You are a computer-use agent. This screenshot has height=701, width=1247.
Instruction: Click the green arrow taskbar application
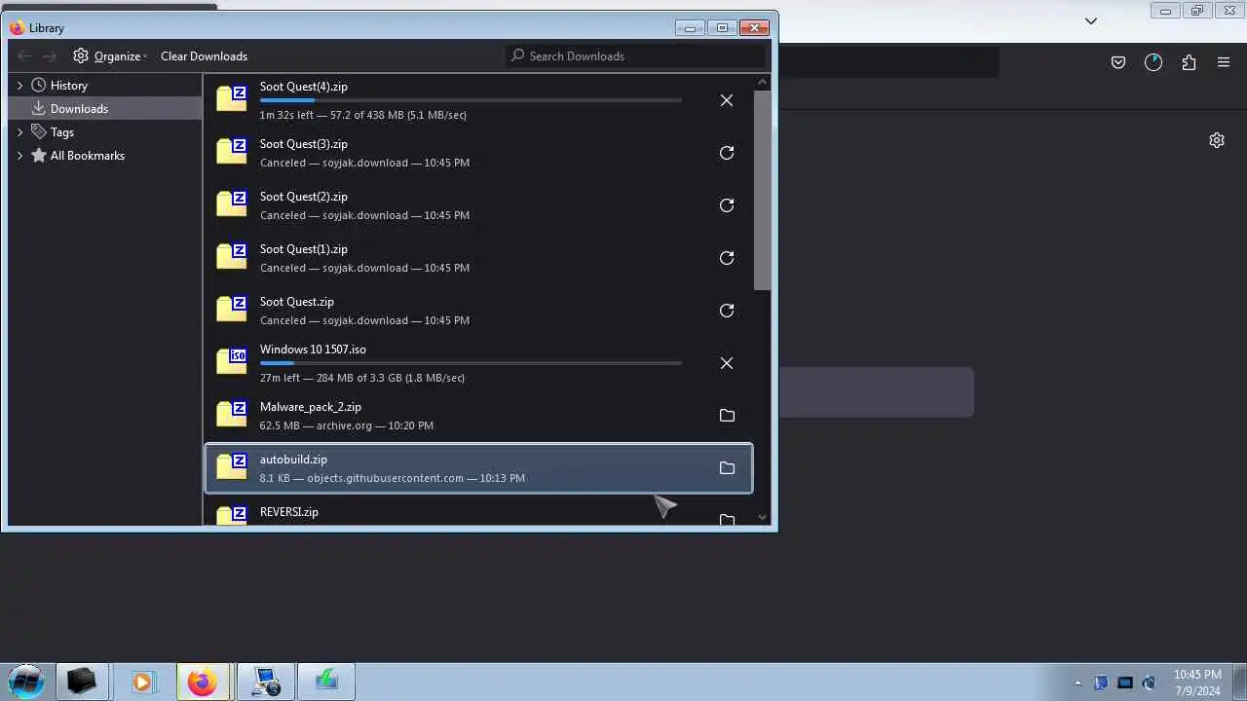click(325, 683)
